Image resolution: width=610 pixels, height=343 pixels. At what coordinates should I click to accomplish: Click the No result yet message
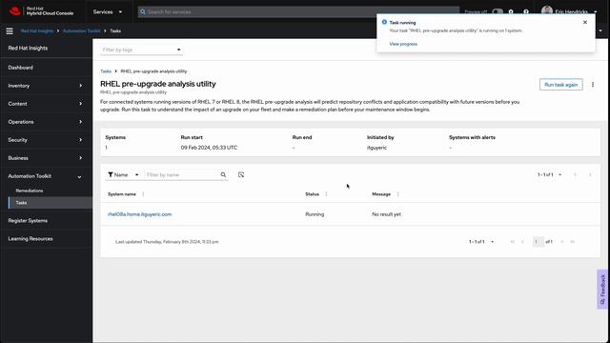coord(386,214)
